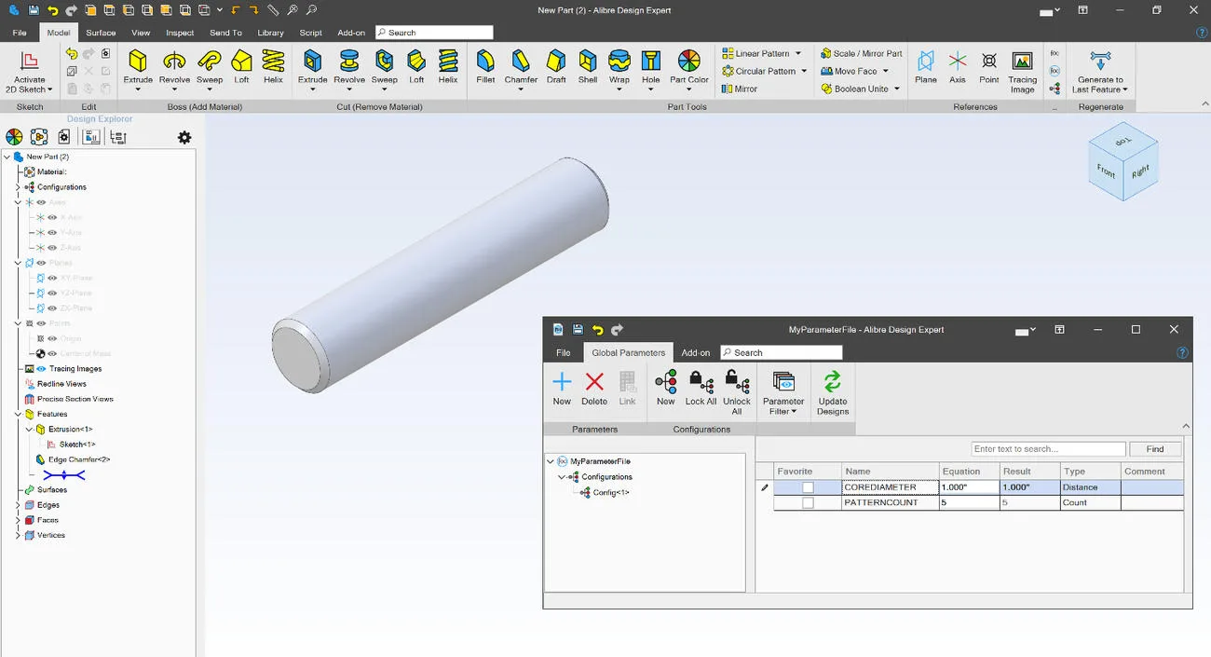
Task: Open the Inspect ribbon tab
Action: (x=180, y=33)
